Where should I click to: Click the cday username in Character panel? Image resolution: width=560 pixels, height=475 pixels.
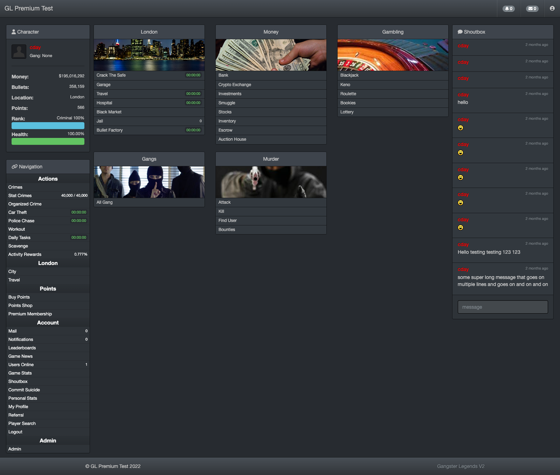(35, 48)
